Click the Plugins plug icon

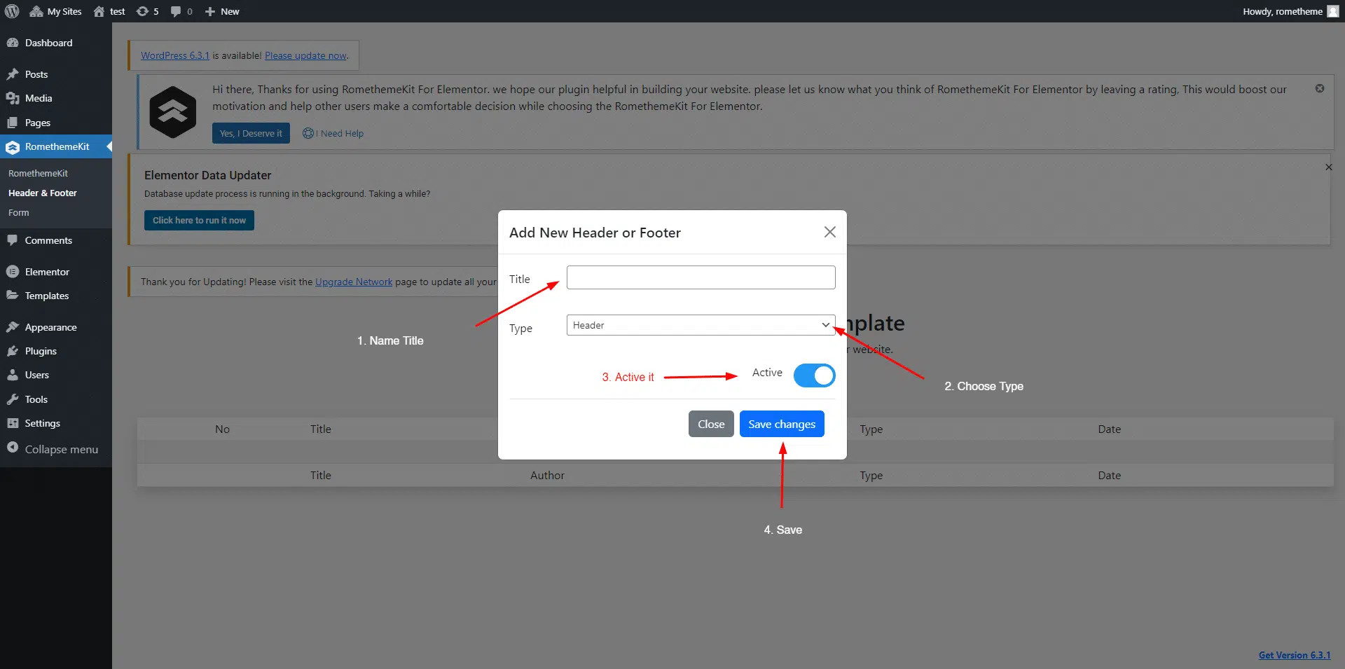[13, 351]
